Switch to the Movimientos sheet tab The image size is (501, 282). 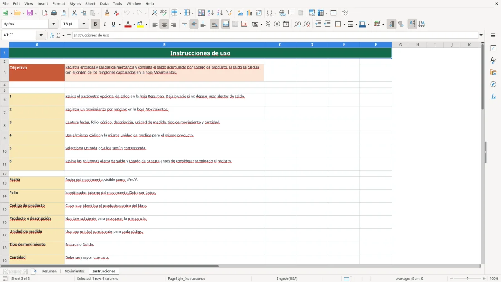click(74, 271)
